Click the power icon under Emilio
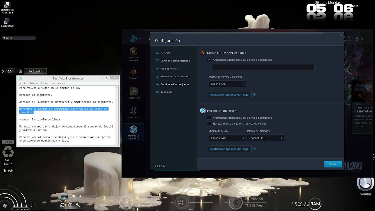Image resolution: width=375 pixels, height=211 pixels. point(70,205)
